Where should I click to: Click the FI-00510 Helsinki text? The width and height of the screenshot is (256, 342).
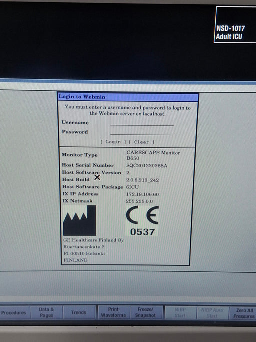[x=84, y=253]
